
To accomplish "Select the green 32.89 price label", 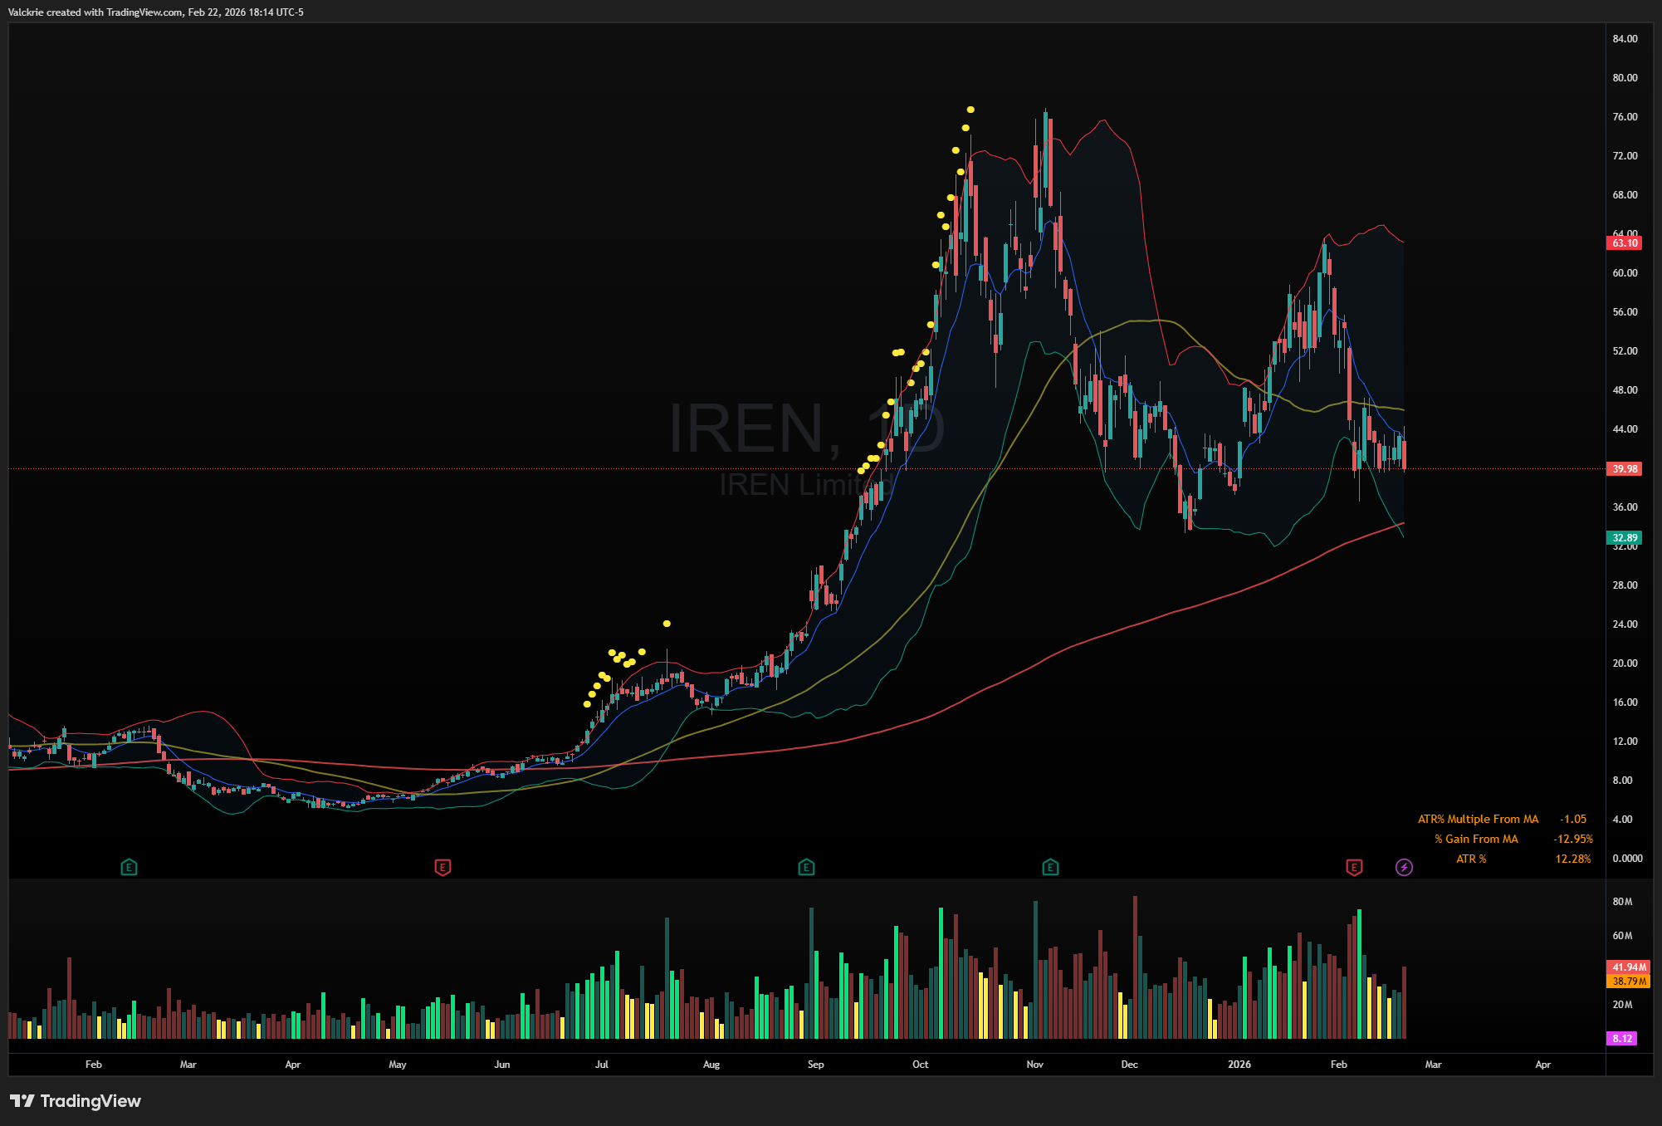I will coord(1624,538).
